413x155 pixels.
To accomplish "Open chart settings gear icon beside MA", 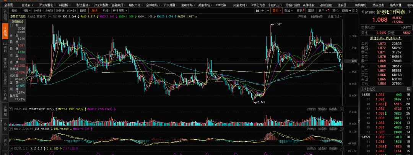I will [x=55, y=16].
